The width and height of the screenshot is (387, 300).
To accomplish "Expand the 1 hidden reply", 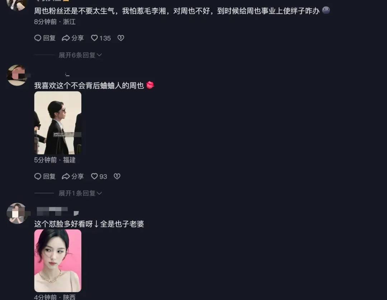I will pos(80,193).
